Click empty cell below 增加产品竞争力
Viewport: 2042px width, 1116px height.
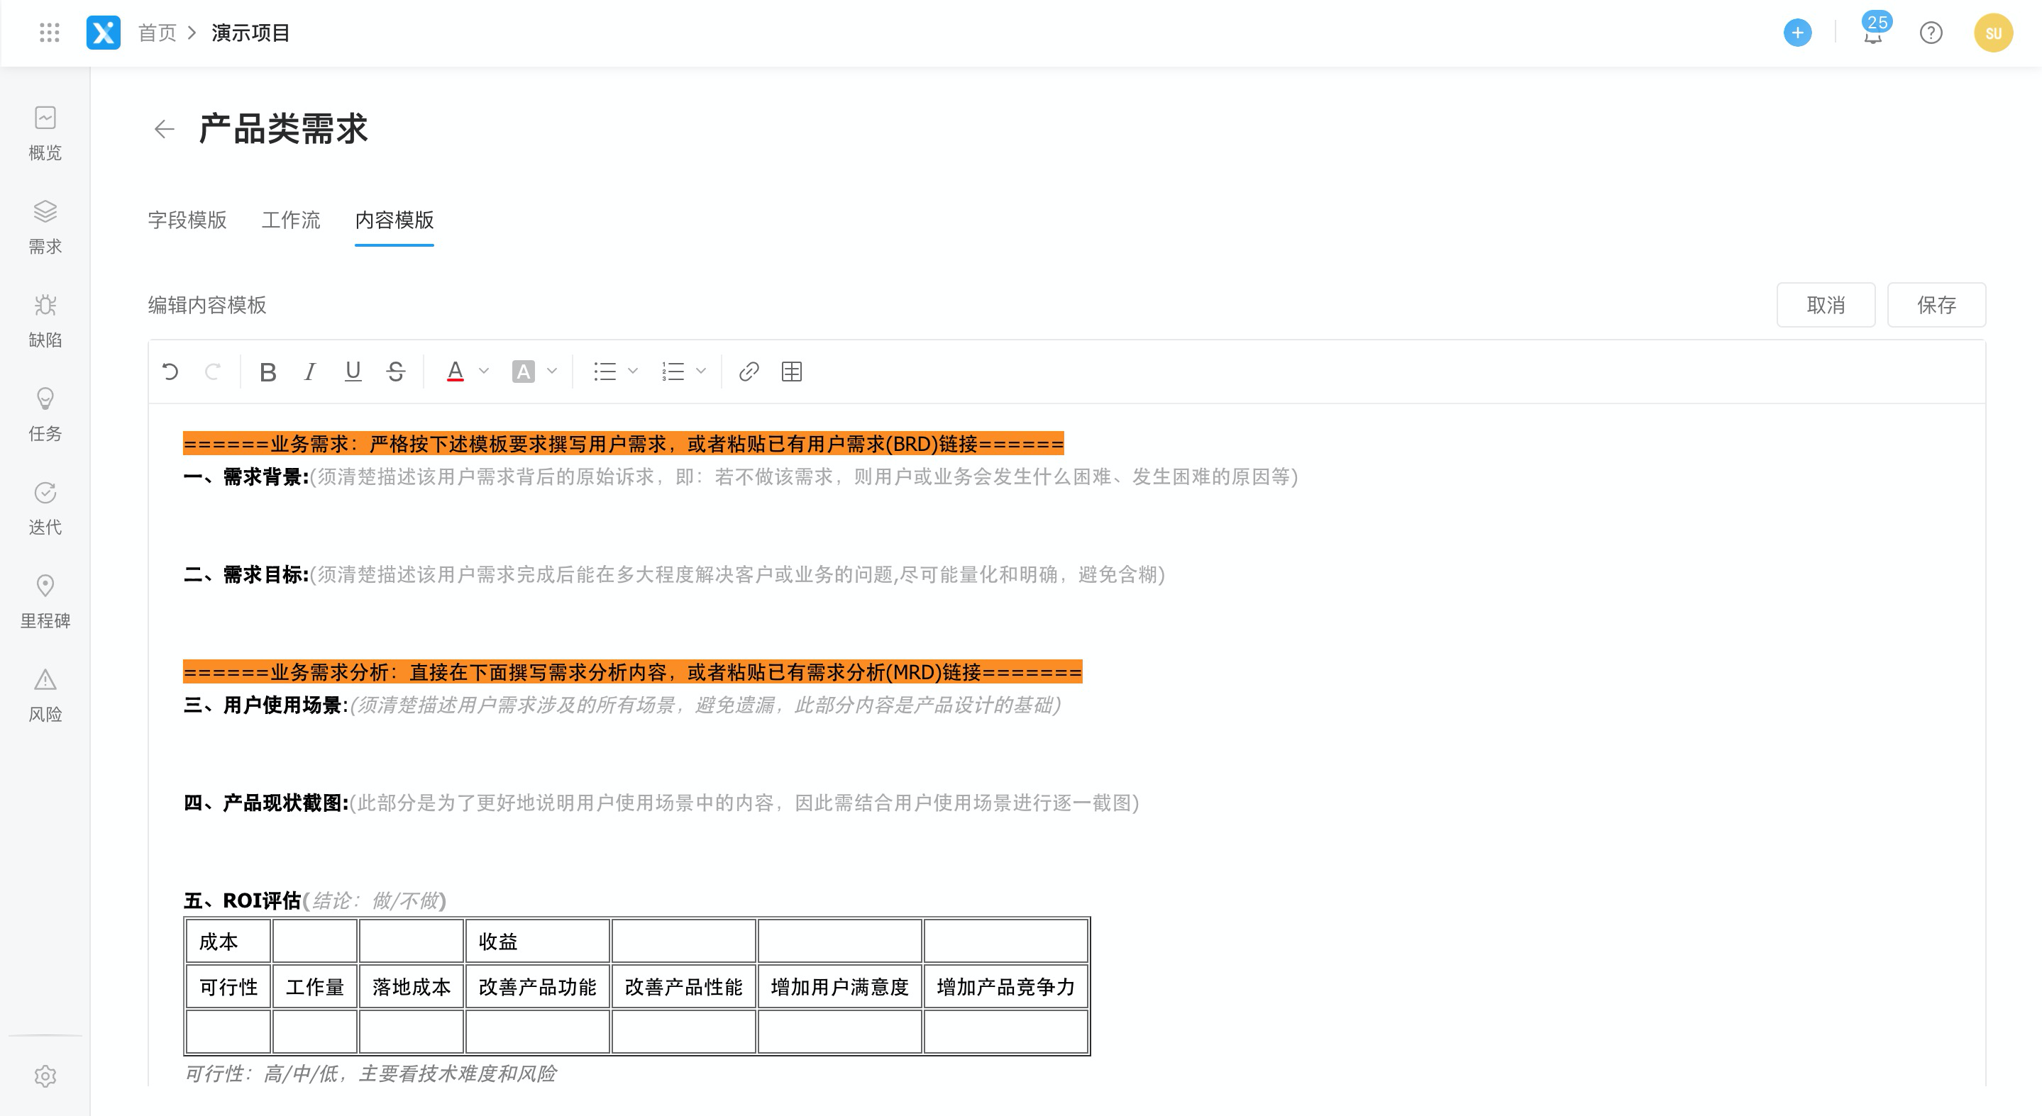click(1006, 1031)
